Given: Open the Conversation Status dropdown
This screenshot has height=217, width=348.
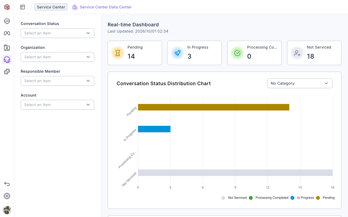Looking at the screenshot, I should 57,33.
